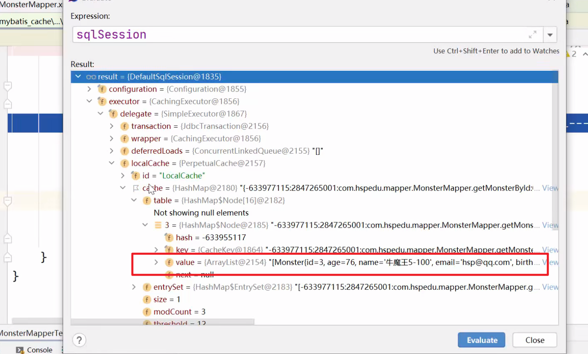Click field icon beside localCache

125,163
